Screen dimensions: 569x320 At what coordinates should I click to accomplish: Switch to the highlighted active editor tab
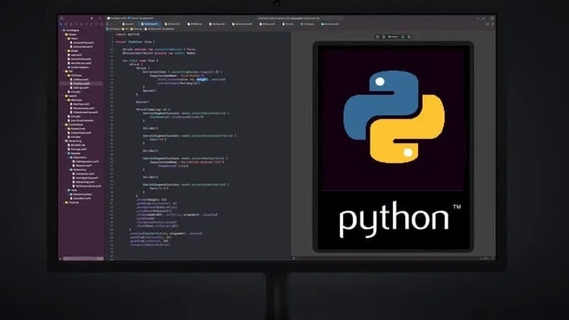[x=150, y=24]
